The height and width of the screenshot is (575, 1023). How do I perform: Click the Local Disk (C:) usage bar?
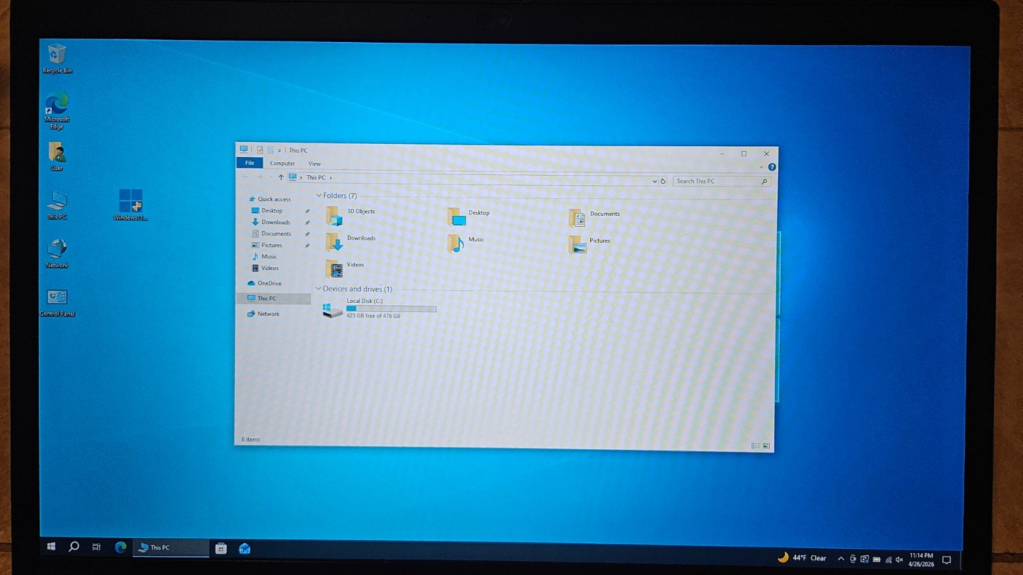(x=391, y=309)
